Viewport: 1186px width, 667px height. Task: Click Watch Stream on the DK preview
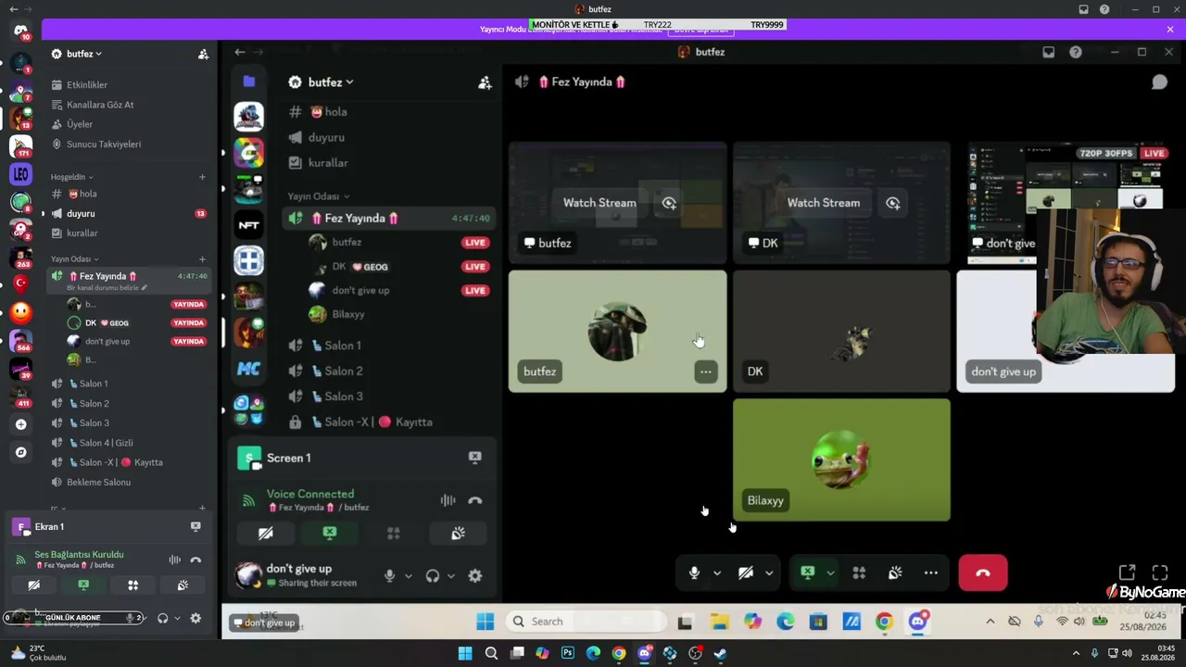tap(824, 203)
